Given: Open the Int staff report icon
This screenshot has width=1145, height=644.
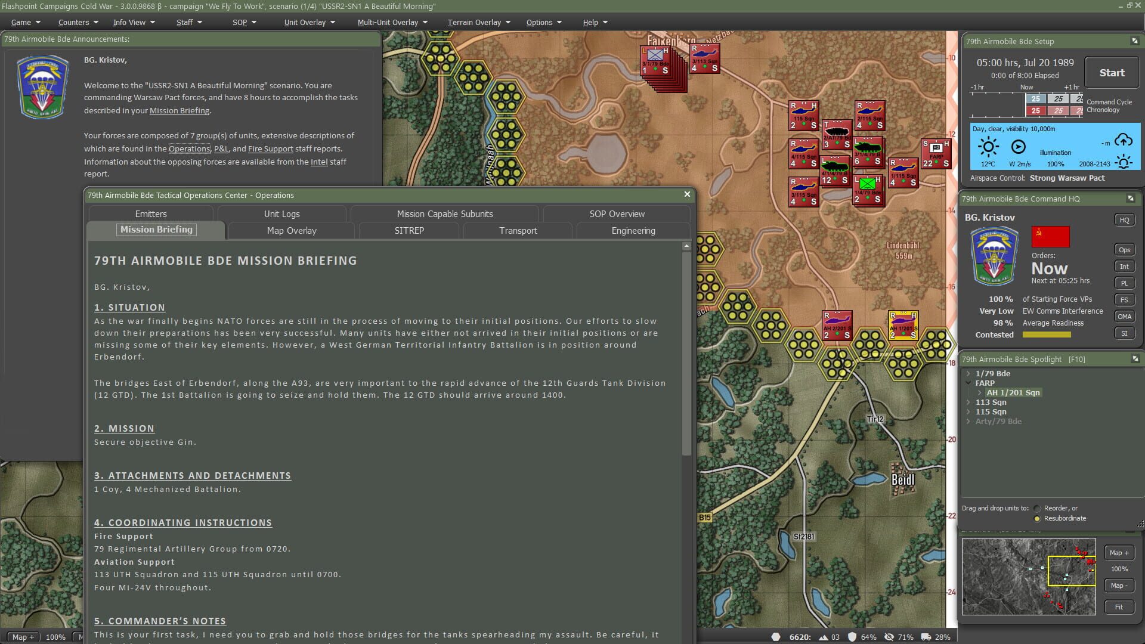Looking at the screenshot, I should pyautogui.click(x=1125, y=266).
